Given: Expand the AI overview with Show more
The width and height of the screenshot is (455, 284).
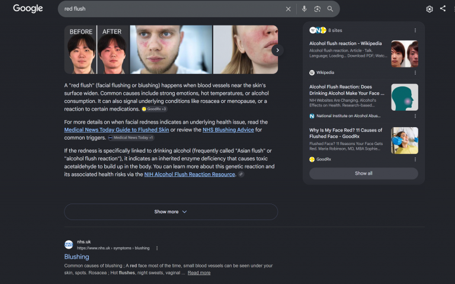Looking at the screenshot, I should coord(171,212).
